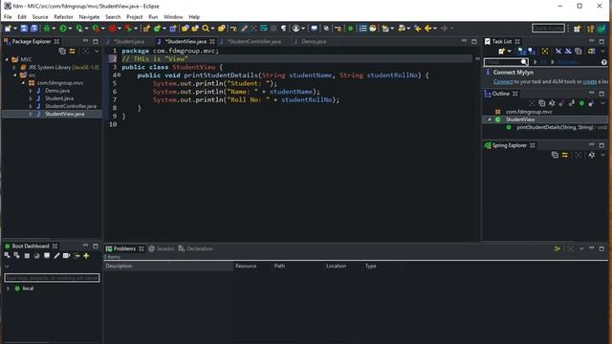Open the Javadoc tab
The height and width of the screenshot is (344, 612).
pos(162,248)
